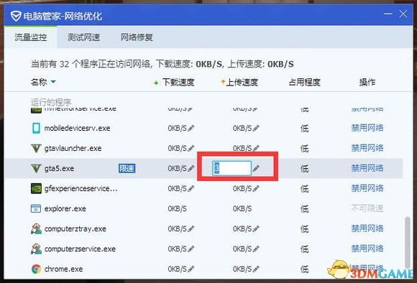
Task: Sort by 名称 dropdown arrow
Action: coord(53,82)
